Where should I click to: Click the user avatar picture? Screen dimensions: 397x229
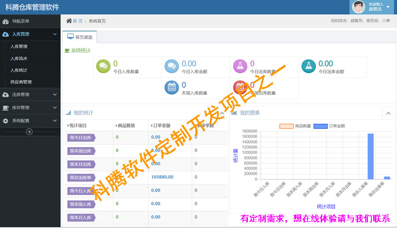(358, 7)
